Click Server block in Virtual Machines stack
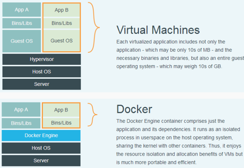 41,84
